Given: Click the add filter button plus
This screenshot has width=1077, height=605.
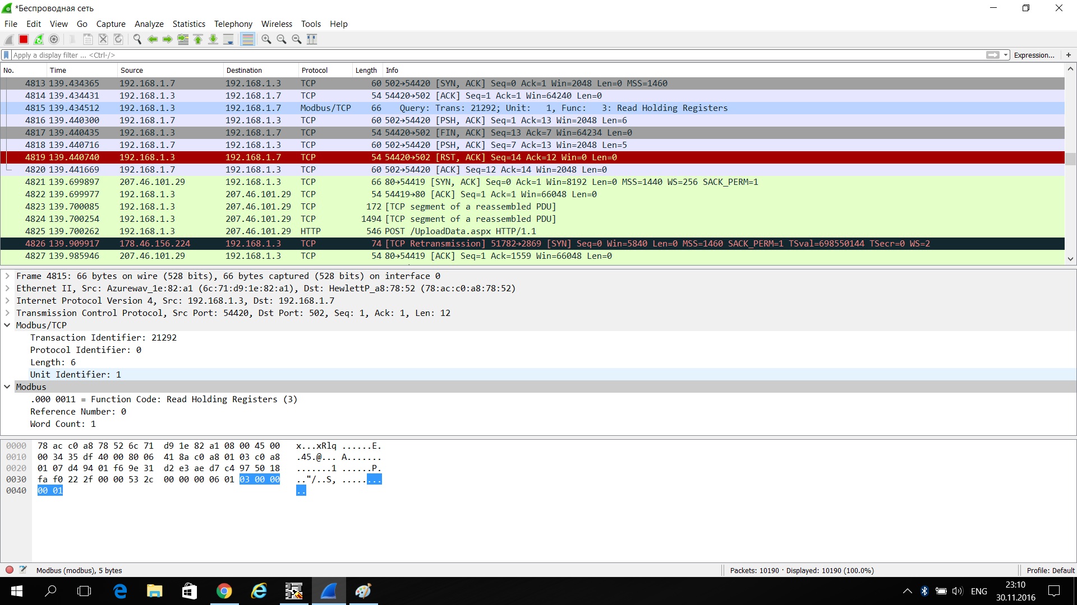Looking at the screenshot, I should [x=1069, y=55].
